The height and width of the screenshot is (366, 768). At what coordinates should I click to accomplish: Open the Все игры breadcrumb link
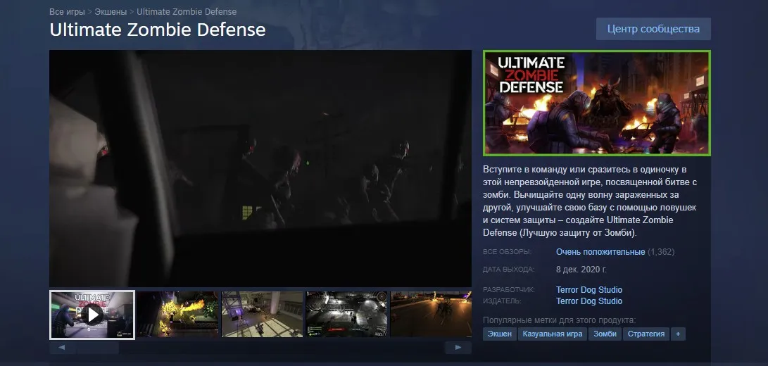(67, 11)
